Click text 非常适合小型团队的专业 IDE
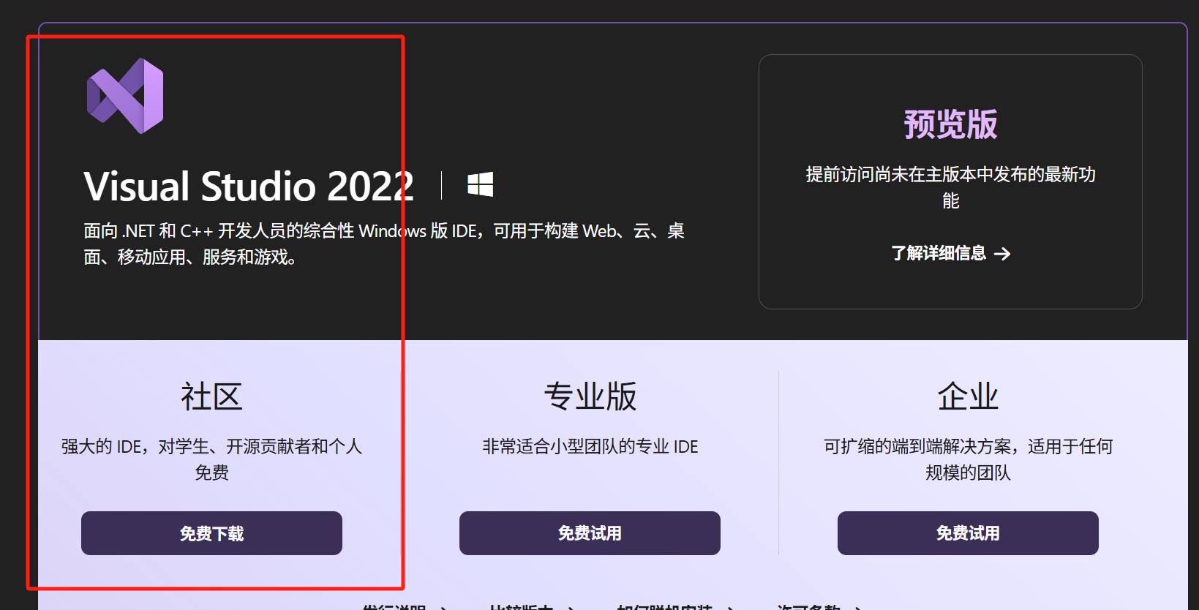The image size is (1199, 610). click(590, 446)
